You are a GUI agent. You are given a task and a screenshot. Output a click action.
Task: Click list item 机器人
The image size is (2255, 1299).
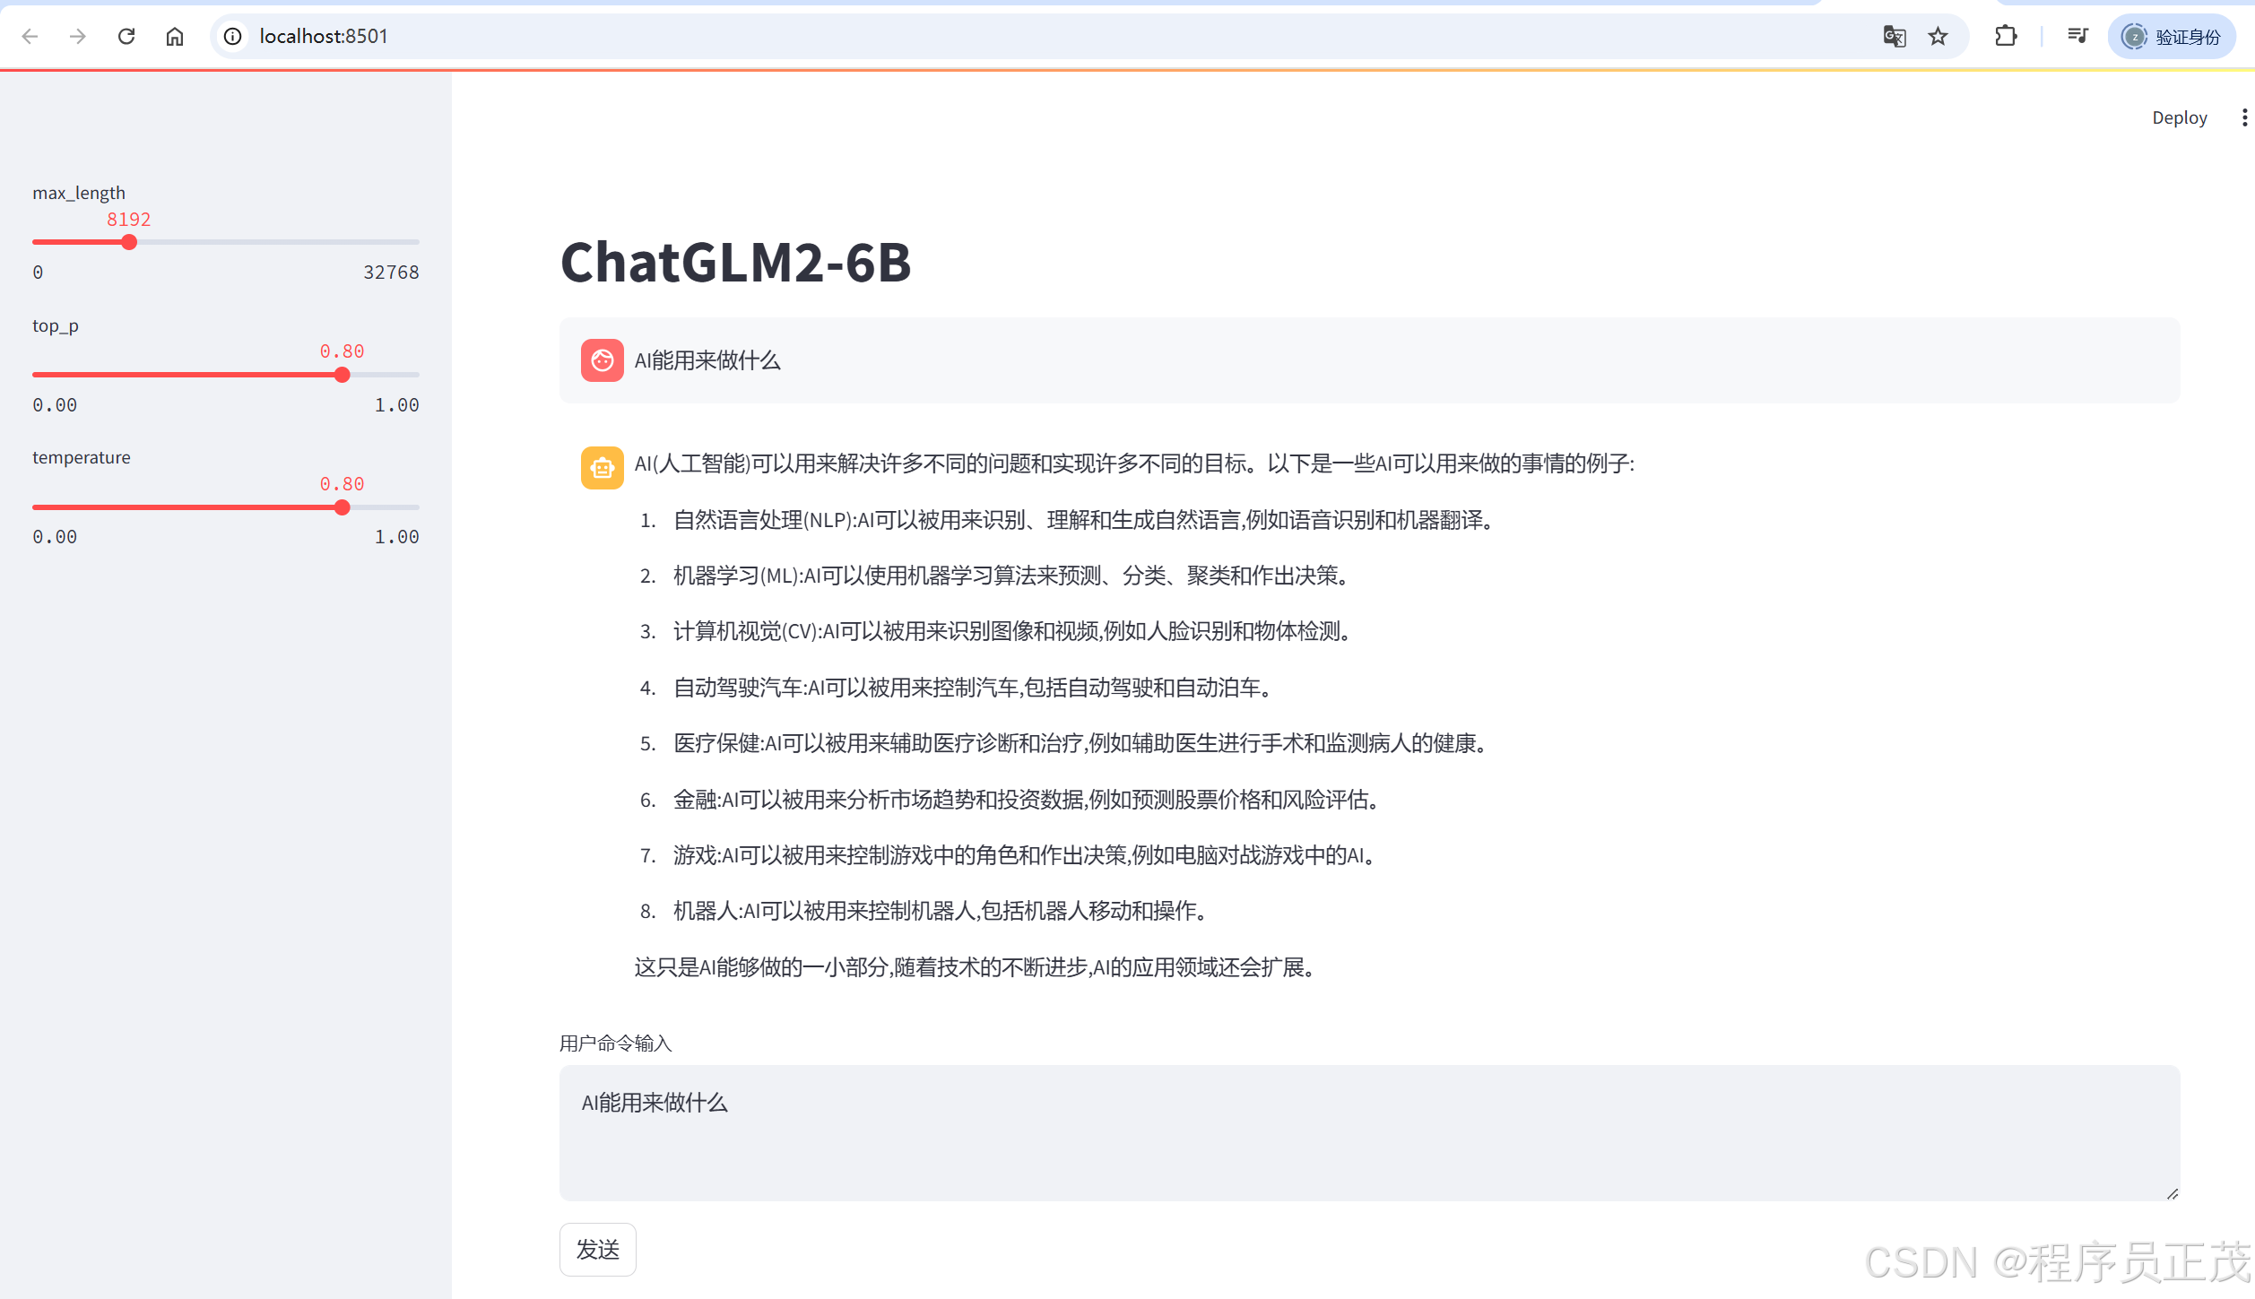point(941,911)
